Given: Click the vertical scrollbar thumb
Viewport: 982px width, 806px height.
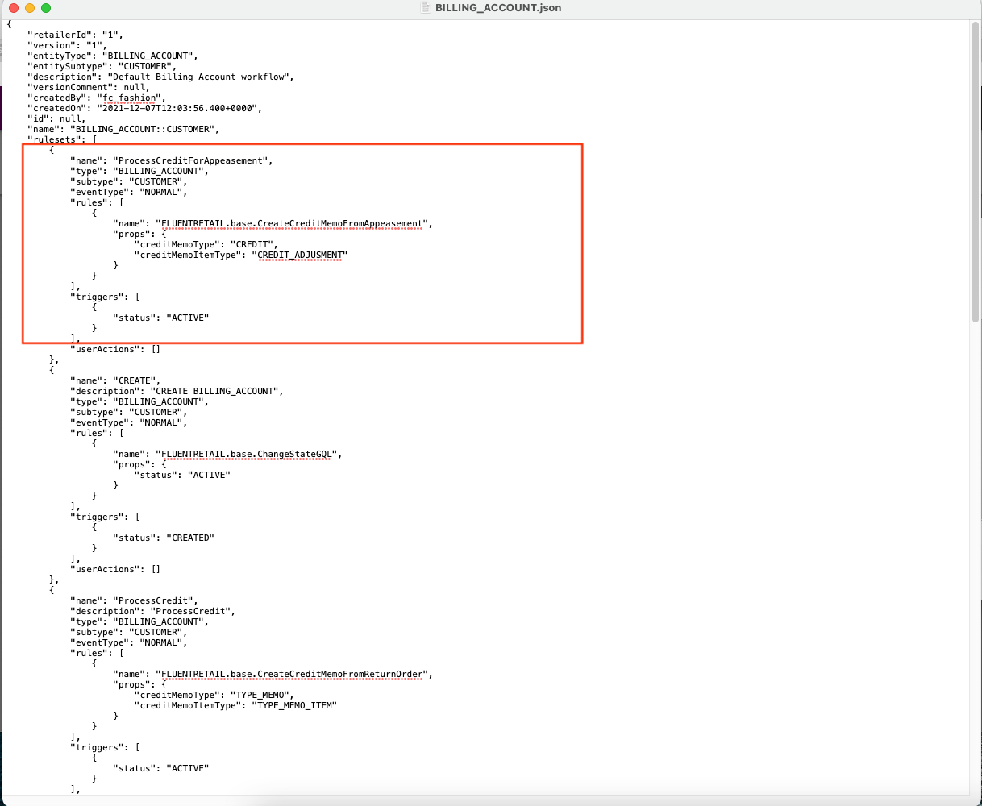Looking at the screenshot, I should [x=976, y=172].
